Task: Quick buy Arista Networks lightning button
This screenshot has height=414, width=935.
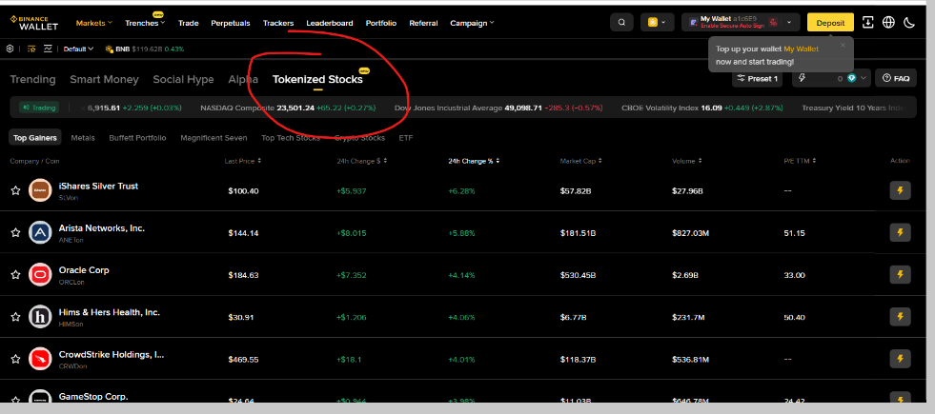Action: coord(900,232)
